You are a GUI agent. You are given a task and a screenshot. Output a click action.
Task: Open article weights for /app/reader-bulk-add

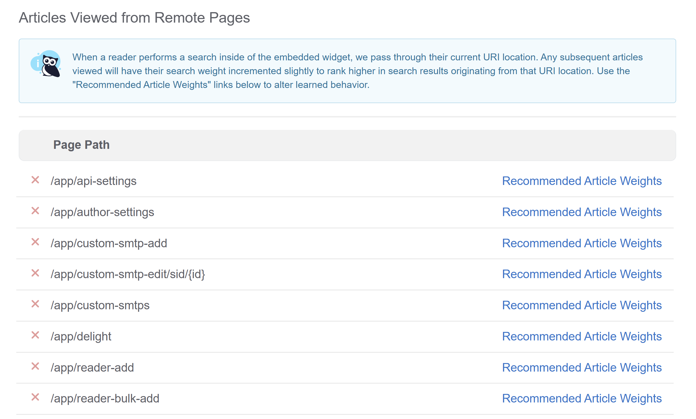(x=581, y=398)
